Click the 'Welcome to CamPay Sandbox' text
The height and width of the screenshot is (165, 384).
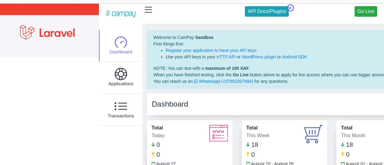pos(183,37)
